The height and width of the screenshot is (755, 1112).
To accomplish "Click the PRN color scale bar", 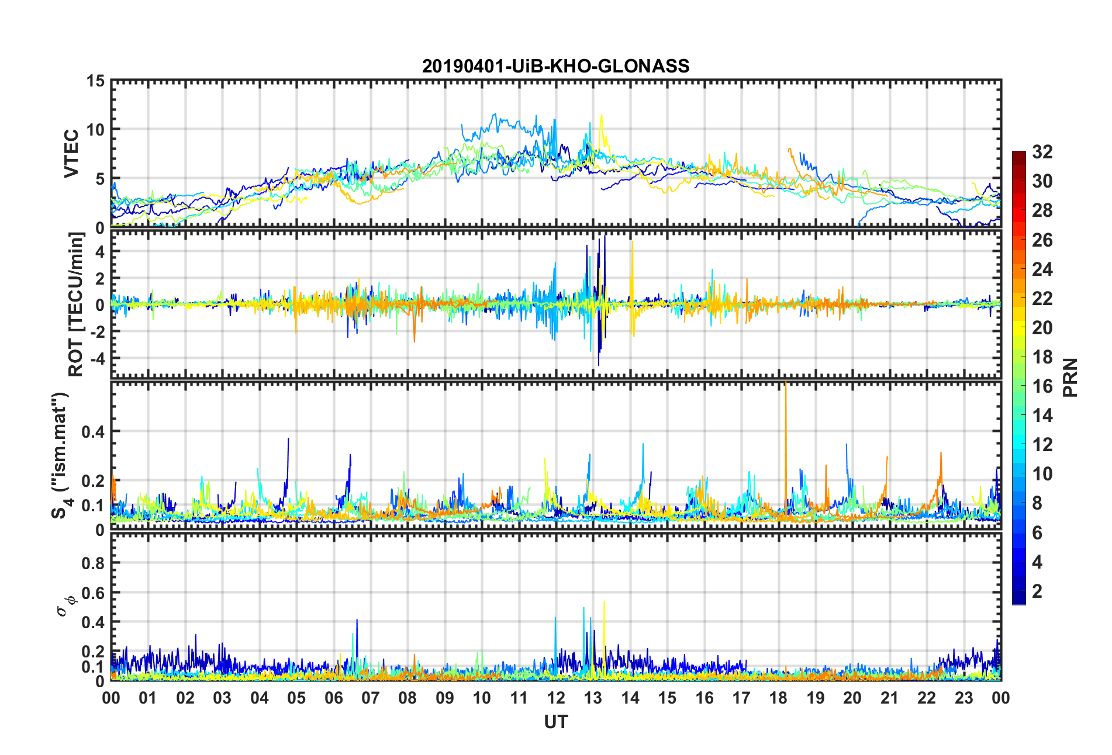I will point(1019,377).
